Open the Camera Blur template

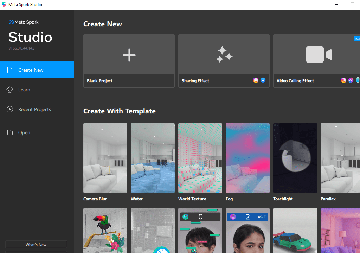coord(105,158)
